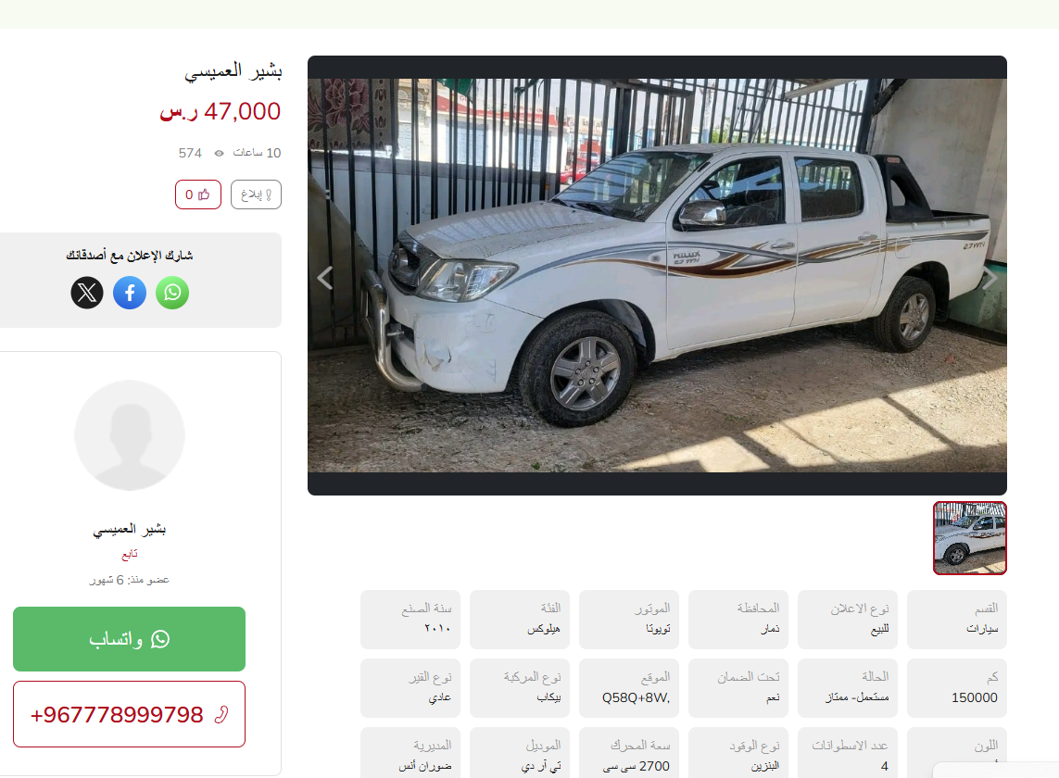This screenshot has height=778, width=1059.
Task: Click the الموقع Q58Q+8W location card
Action: tap(629, 688)
